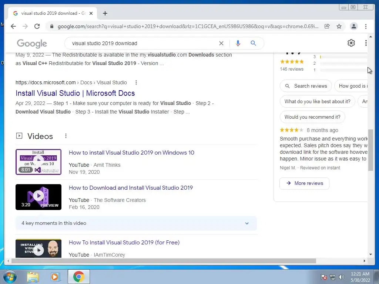Select the Would you recommend it? chip
The width and height of the screenshot is (379, 284).
[312, 117]
